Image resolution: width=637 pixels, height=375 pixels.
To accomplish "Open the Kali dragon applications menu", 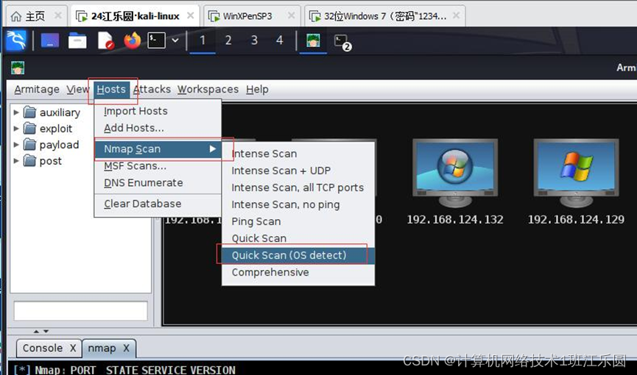I will coord(16,40).
